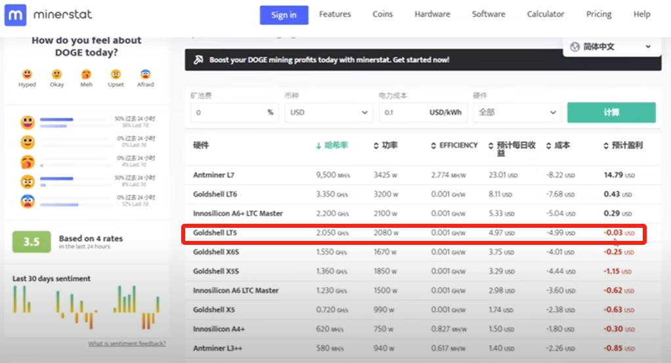The width and height of the screenshot is (671, 363).
Task: Click the sort arrows beside 成本 column
Action: click(x=549, y=146)
